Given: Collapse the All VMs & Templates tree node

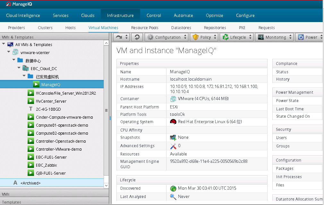Looking at the screenshot, I should tap(4, 44).
